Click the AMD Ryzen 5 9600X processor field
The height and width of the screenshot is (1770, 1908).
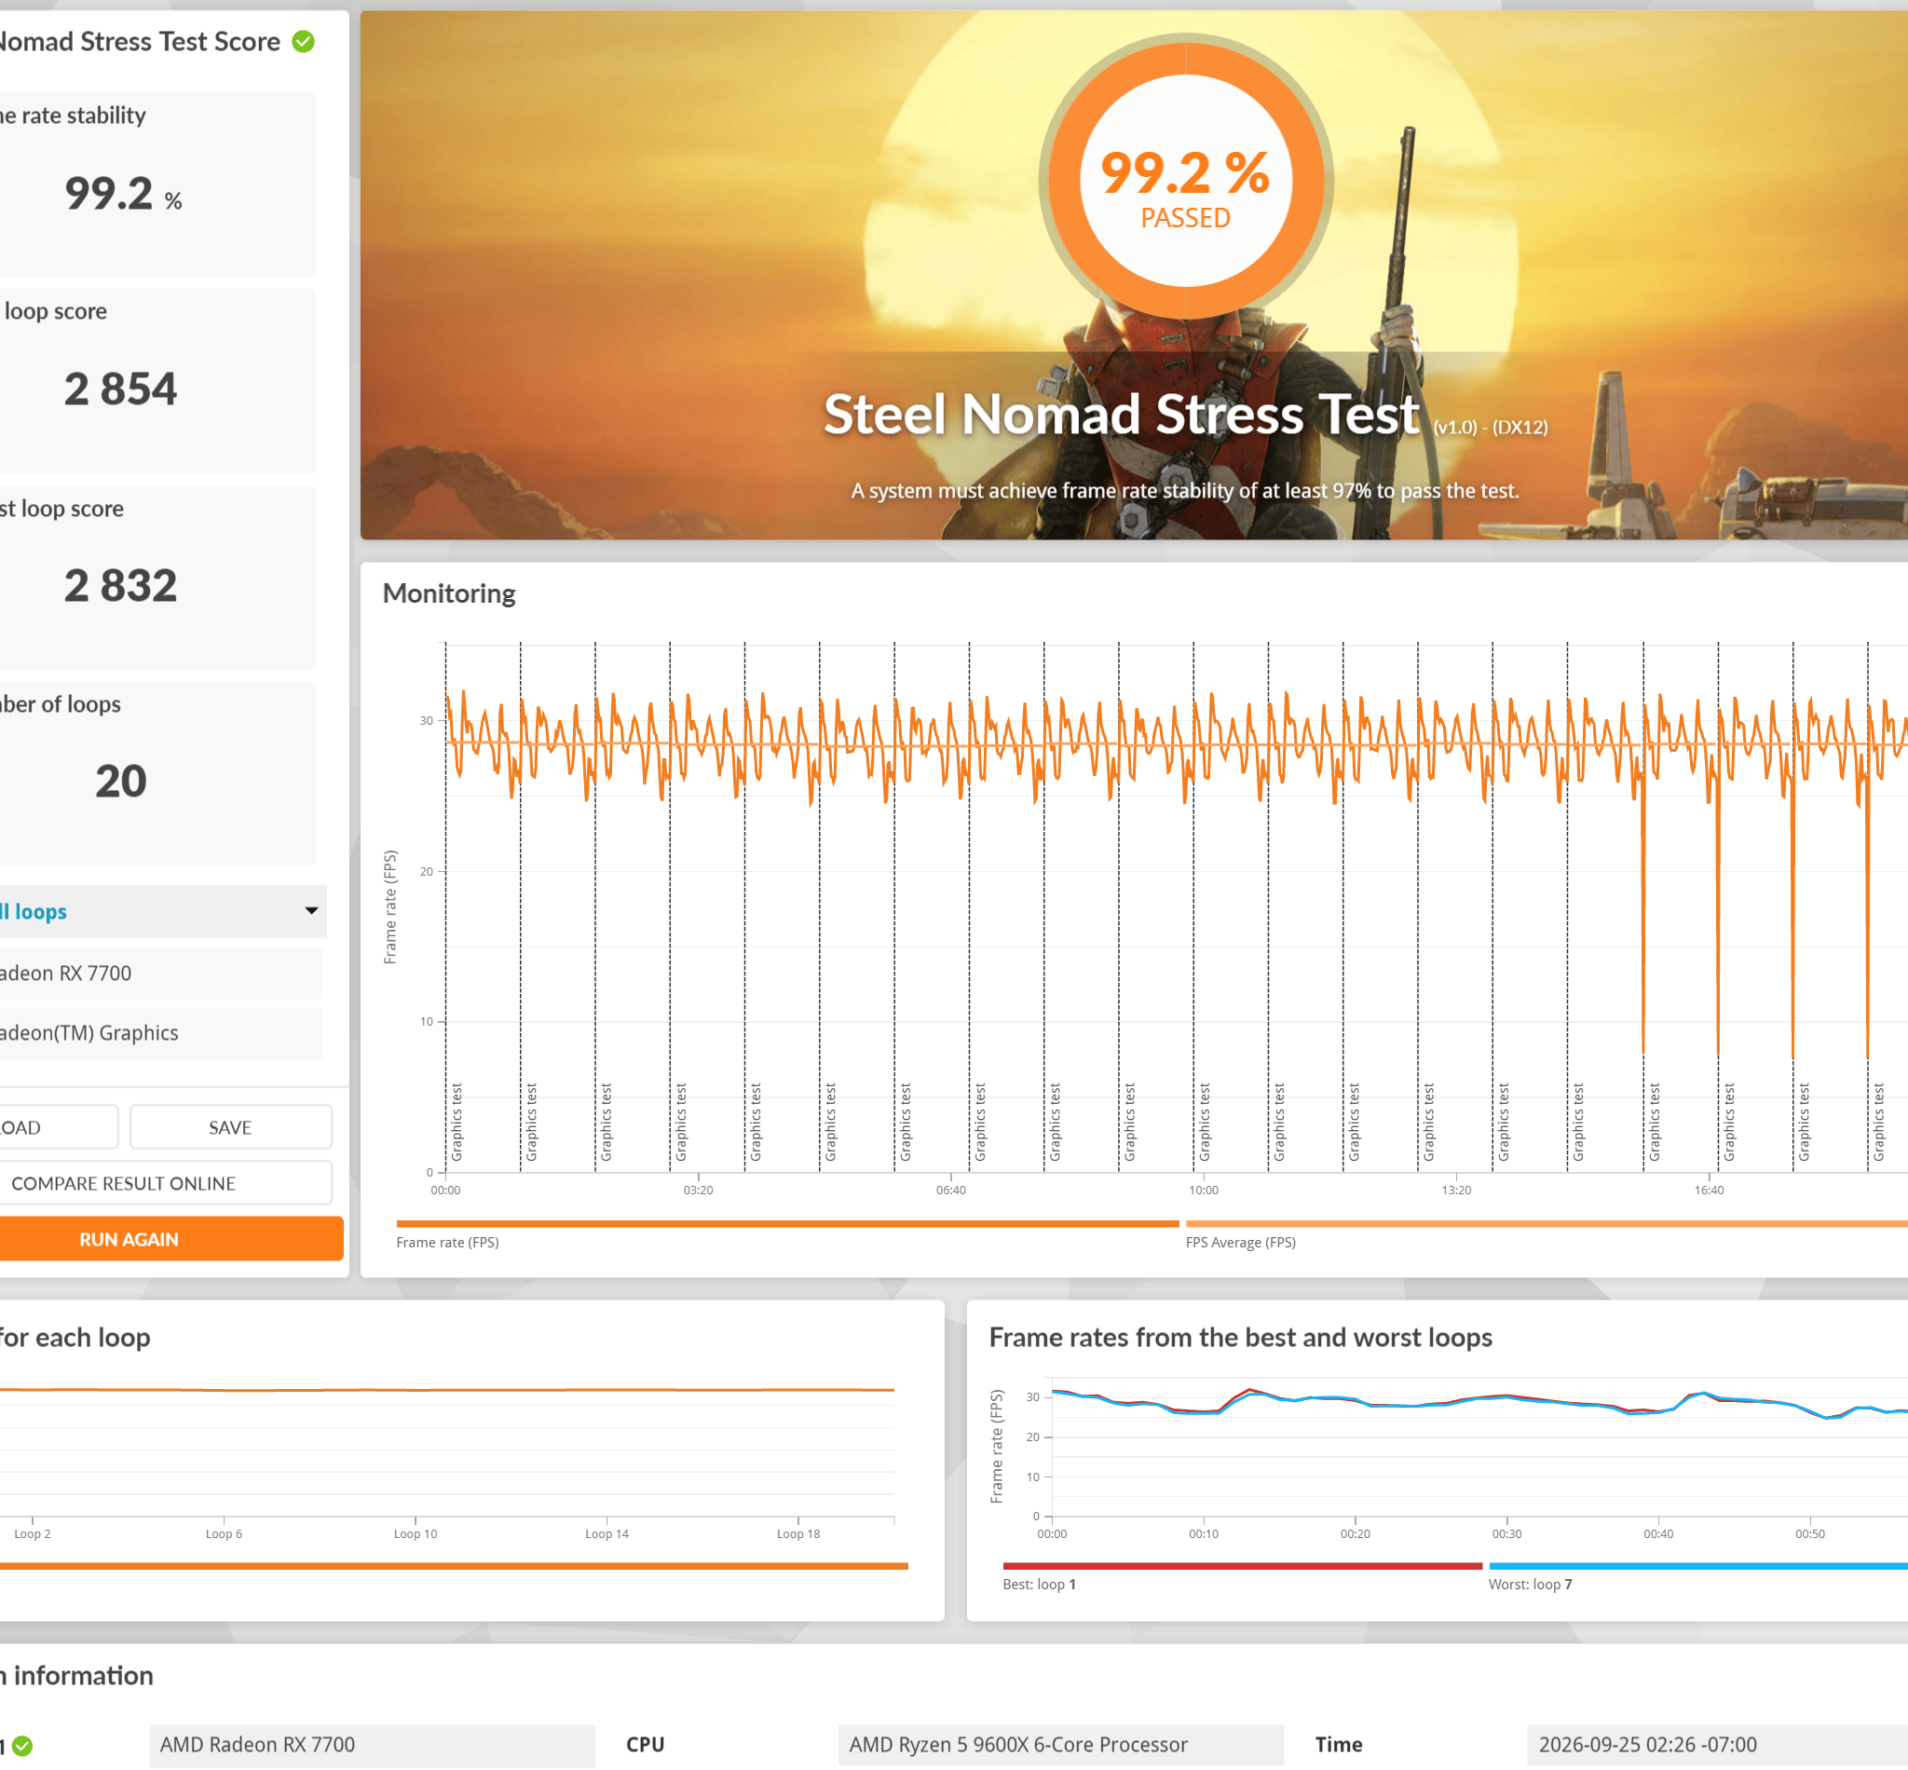[1060, 1745]
